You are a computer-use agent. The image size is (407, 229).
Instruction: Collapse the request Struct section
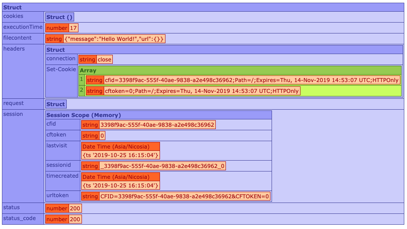coord(56,104)
